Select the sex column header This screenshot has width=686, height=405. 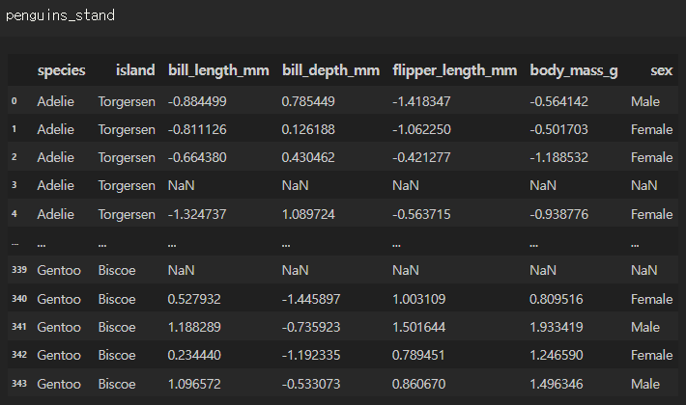point(661,70)
